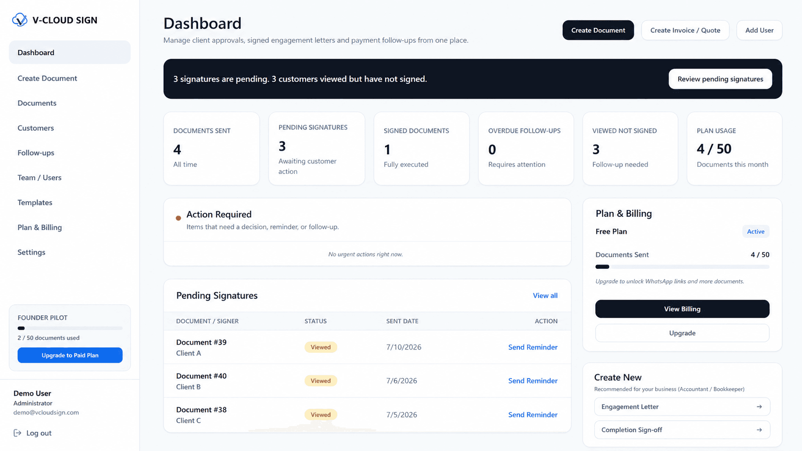Image resolution: width=802 pixels, height=451 pixels.
Task: Click the log out door icon
Action: (x=17, y=433)
